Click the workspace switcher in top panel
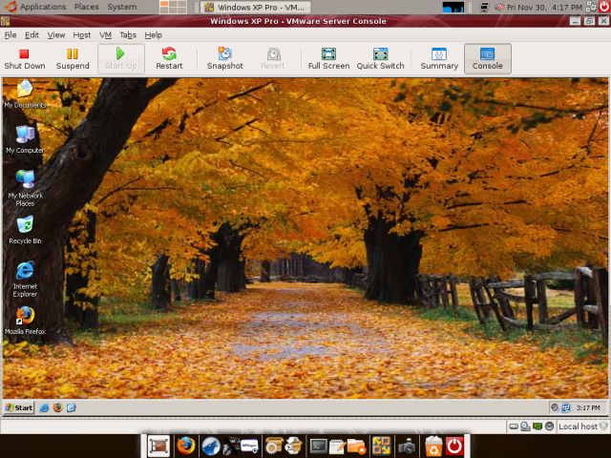This screenshot has height=458, width=611. 173,7
